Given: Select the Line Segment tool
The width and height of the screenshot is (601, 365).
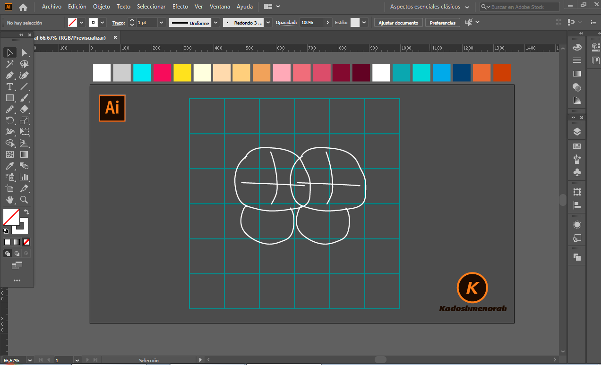Looking at the screenshot, I should 24,86.
